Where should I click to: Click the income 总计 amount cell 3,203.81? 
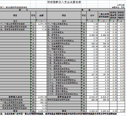pos(41,111)
